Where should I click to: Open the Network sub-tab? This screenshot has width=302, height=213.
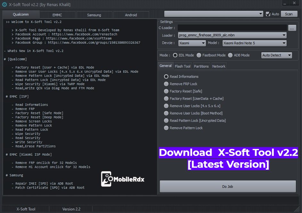click(x=219, y=66)
